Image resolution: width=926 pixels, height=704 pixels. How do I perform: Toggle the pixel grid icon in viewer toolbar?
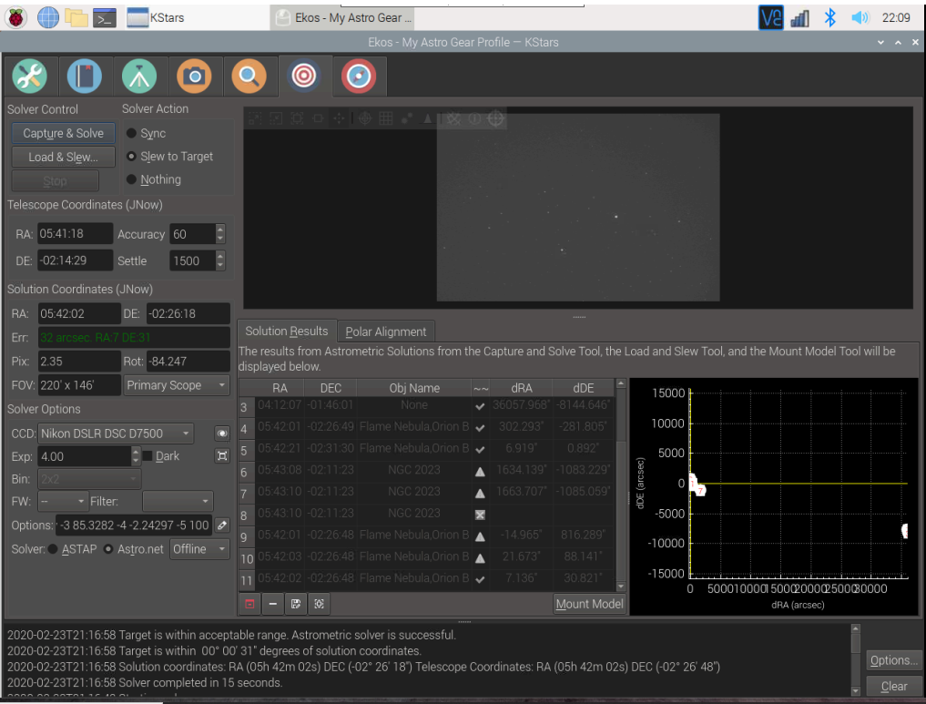click(x=386, y=118)
